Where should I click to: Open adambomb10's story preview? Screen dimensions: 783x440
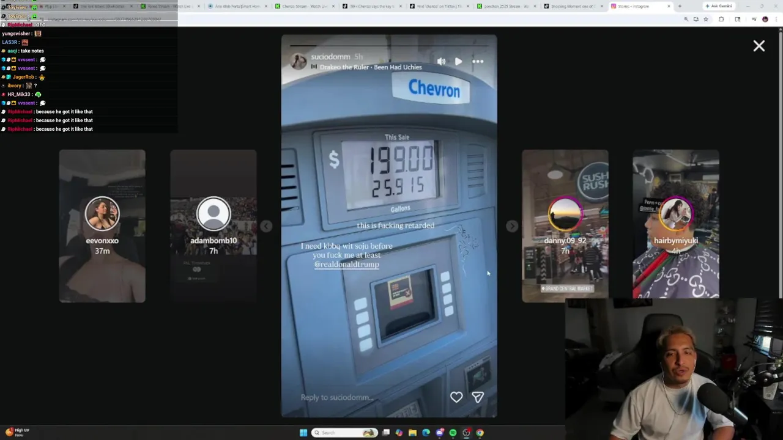tap(213, 226)
